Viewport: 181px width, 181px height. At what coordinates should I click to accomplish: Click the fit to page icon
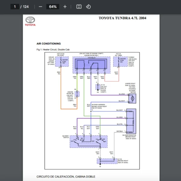click(79, 7)
